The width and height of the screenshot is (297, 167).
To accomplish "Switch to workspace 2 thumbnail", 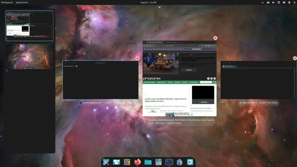I will 29,57.
